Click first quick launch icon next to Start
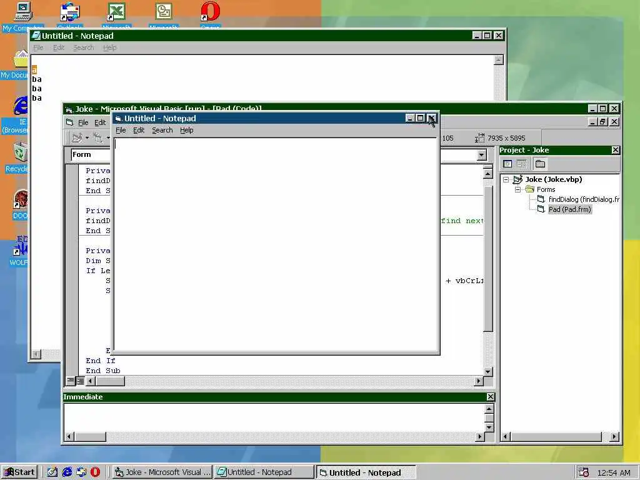The width and height of the screenshot is (640, 480). tap(52, 472)
